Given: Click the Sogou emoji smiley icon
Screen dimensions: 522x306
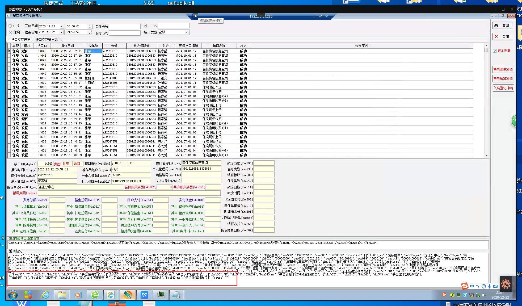Looking at the screenshot, I should (x=483, y=286).
